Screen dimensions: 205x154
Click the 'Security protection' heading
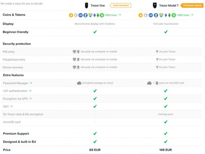tap(17, 44)
